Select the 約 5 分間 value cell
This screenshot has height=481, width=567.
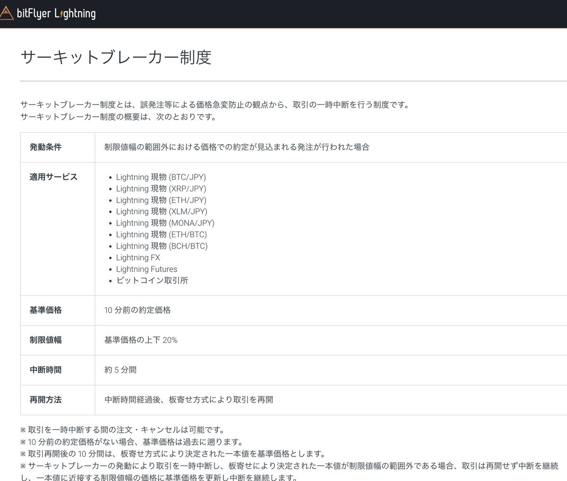coord(120,369)
